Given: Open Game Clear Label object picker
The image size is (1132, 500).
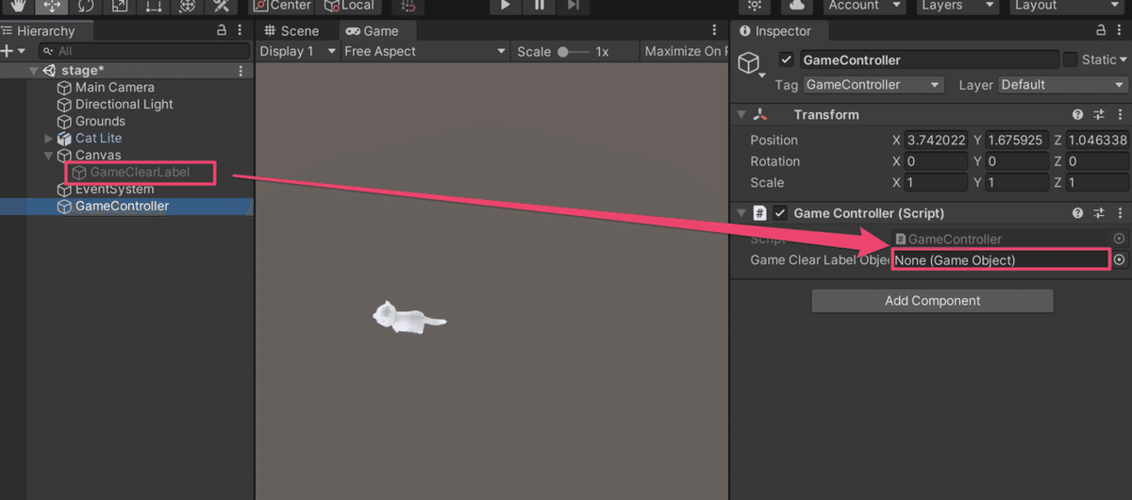Looking at the screenshot, I should tap(1120, 259).
